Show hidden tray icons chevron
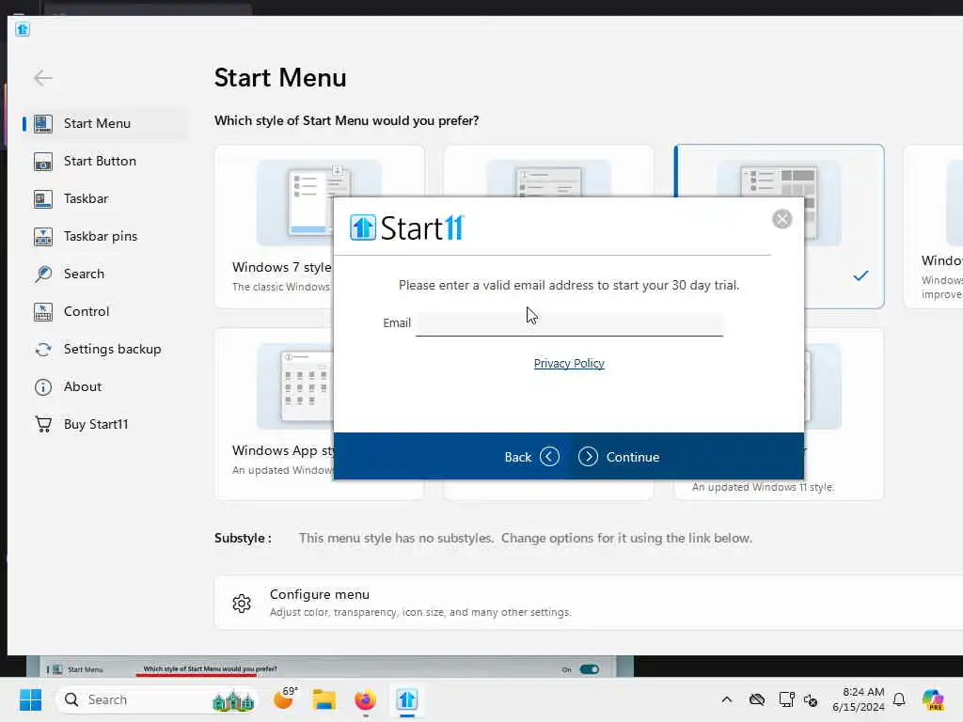Viewport: 963px width, 722px height. point(727,699)
